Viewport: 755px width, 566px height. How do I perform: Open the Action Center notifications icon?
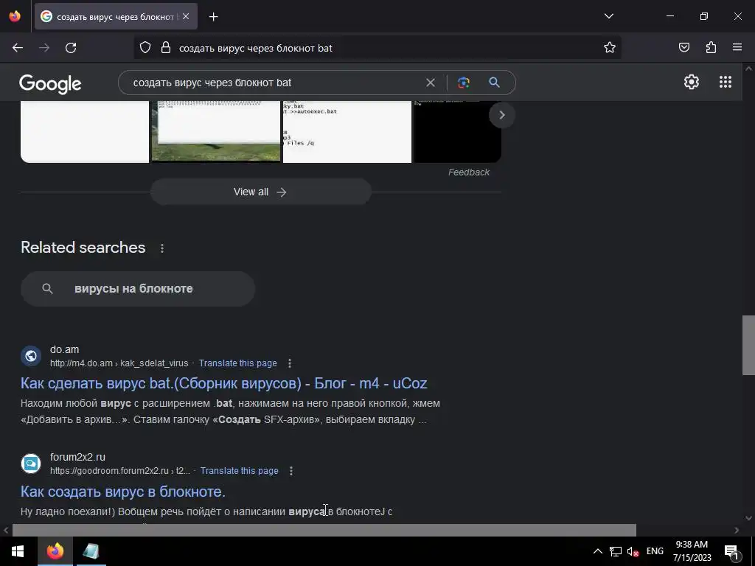tap(731, 551)
